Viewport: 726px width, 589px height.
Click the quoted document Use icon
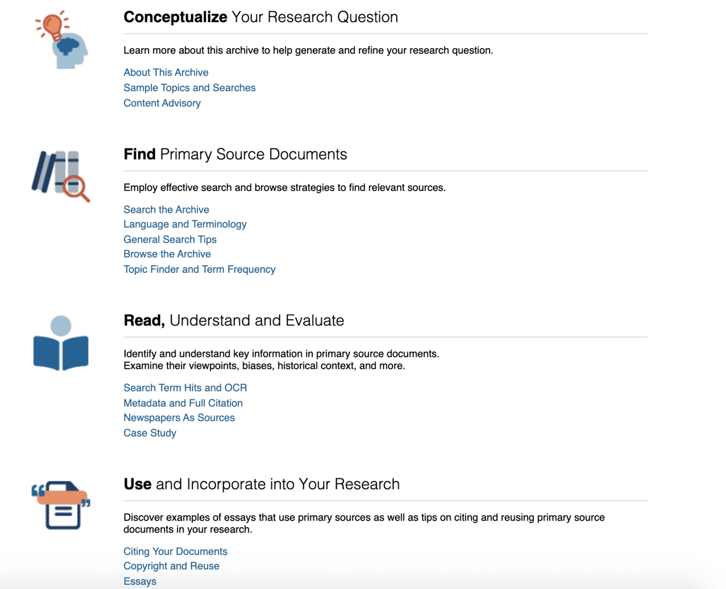pyautogui.click(x=61, y=505)
